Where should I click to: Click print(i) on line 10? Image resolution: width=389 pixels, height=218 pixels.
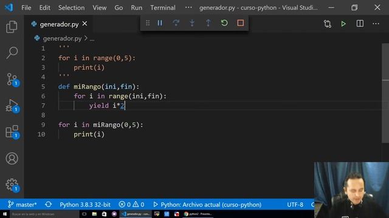pyautogui.click(x=89, y=134)
